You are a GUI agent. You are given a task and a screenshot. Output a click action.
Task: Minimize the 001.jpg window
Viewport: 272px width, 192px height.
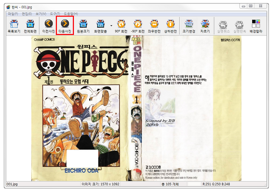244,6
